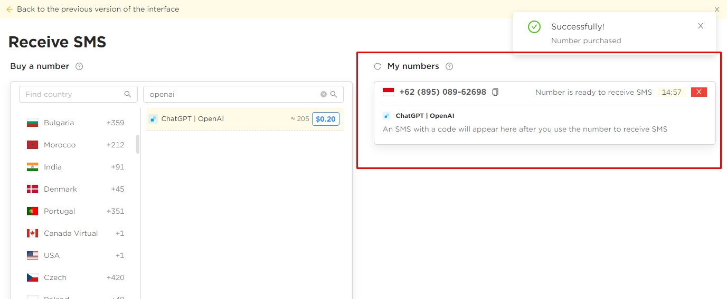Select Denmark +45 from country list
727x299 pixels.
point(75,189)
